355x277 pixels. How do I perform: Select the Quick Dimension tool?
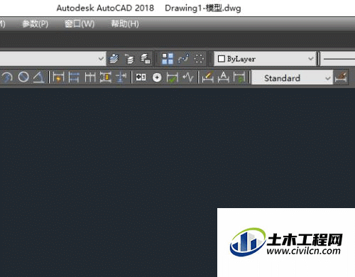58,77
